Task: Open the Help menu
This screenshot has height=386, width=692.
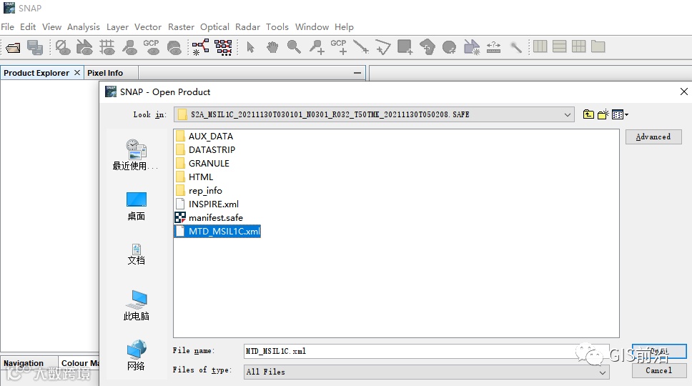Action: click(x=344, y=27)
